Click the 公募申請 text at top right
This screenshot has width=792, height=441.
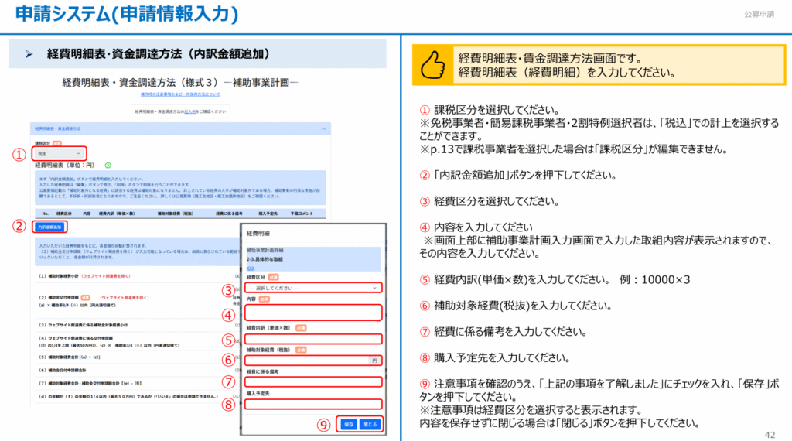click(x=759, y=14)
